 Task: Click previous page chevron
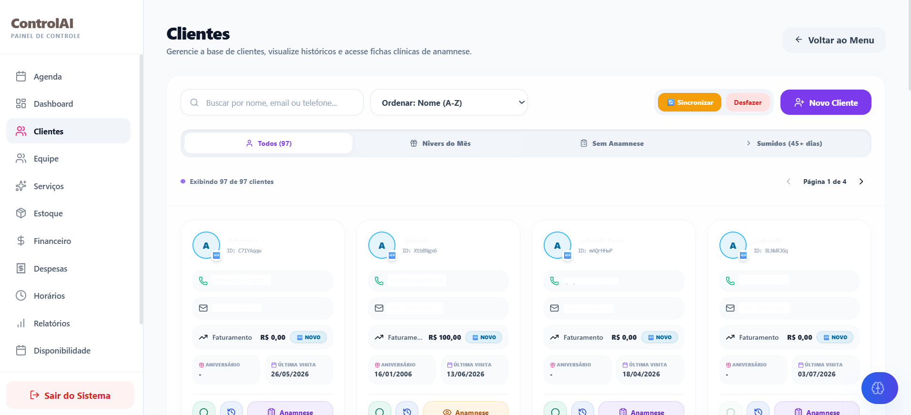[x=789, y=182]
